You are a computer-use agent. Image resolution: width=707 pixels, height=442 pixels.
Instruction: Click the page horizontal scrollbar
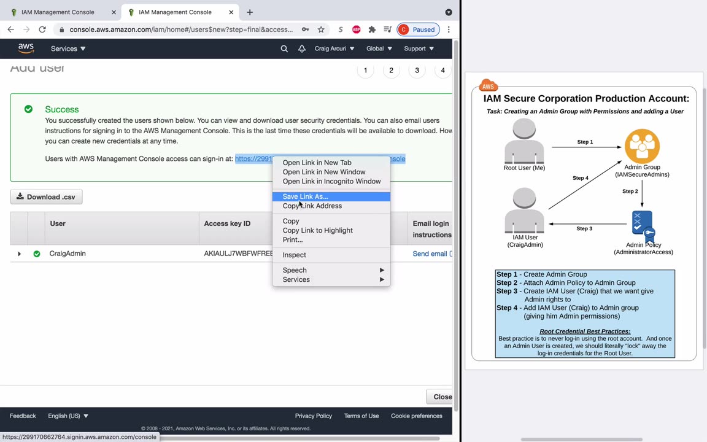coord(300,438)
